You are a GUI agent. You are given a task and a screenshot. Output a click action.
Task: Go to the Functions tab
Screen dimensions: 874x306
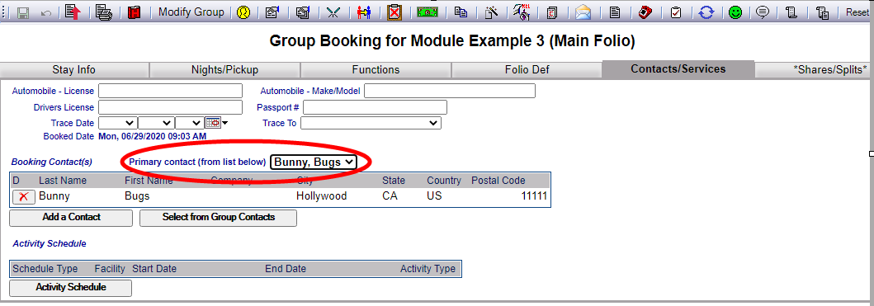(x=376, y=69)
